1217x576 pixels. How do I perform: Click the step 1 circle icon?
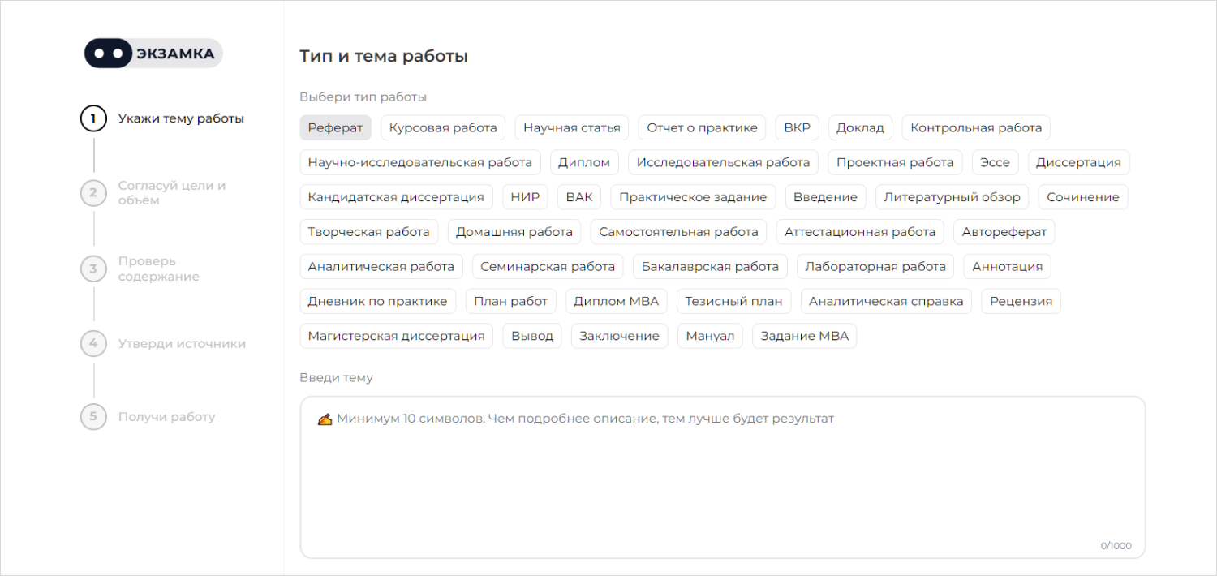tap(93, 119)
